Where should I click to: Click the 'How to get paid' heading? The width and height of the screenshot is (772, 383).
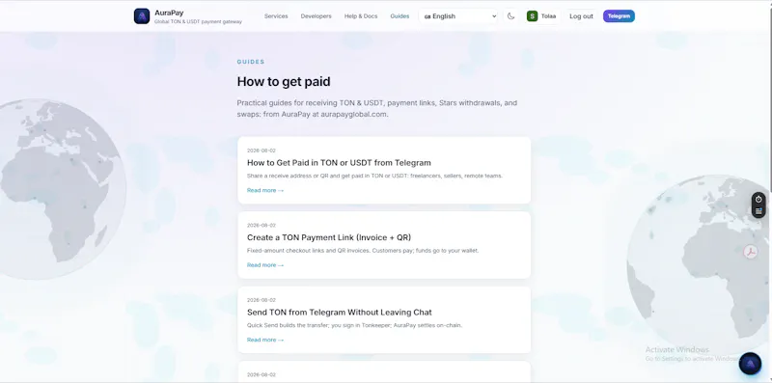coord(284,82)
